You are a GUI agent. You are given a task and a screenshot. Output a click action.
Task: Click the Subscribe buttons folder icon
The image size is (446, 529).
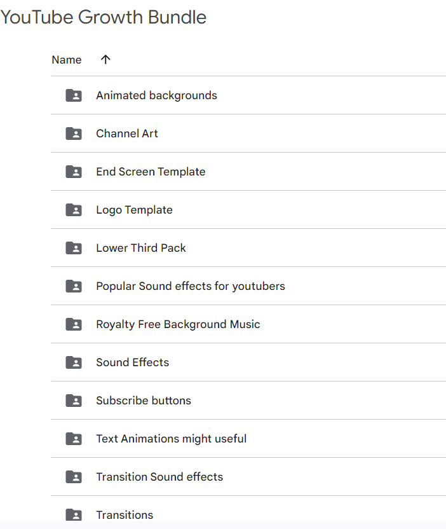click(x=74, y=401)
